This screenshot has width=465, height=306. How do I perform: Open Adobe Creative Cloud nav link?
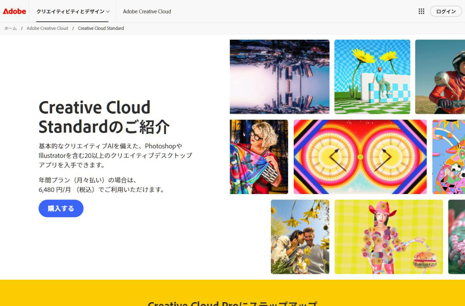point(147,11)
